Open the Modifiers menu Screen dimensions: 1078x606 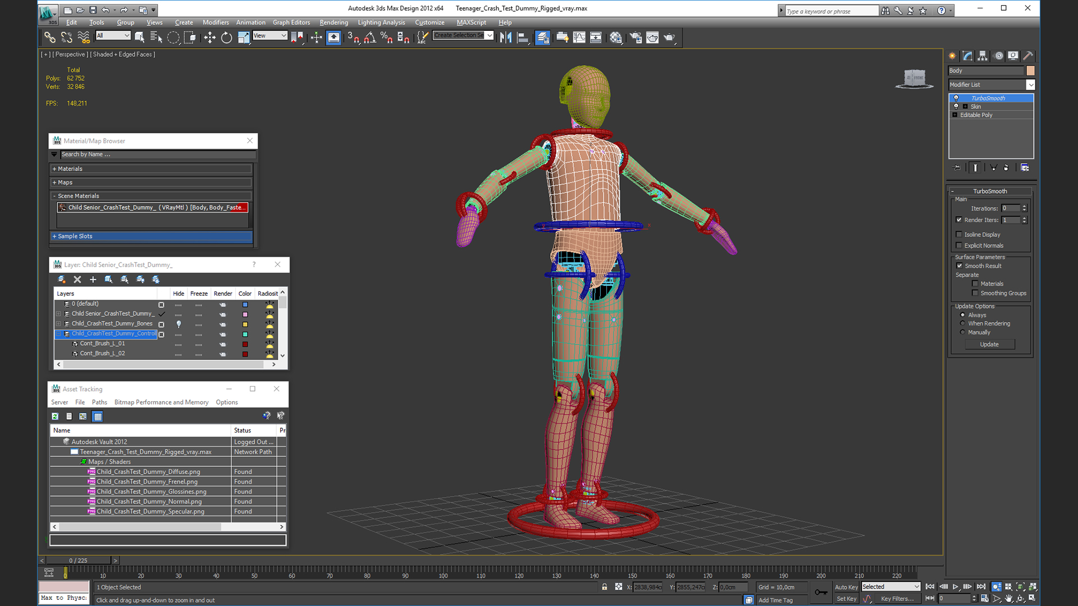[x=216, y=22]
